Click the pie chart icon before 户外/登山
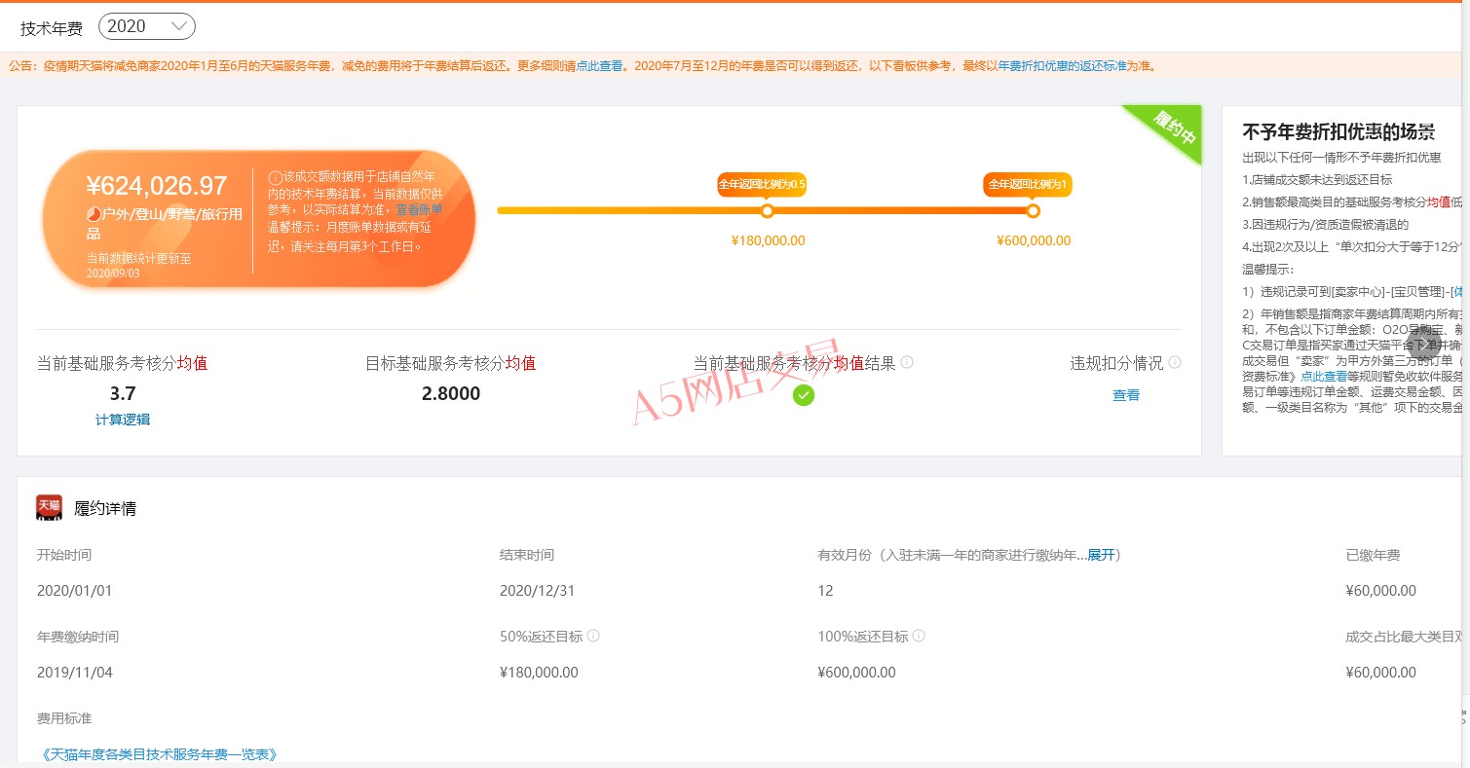The image size is (1470, 768). point(94,213)
